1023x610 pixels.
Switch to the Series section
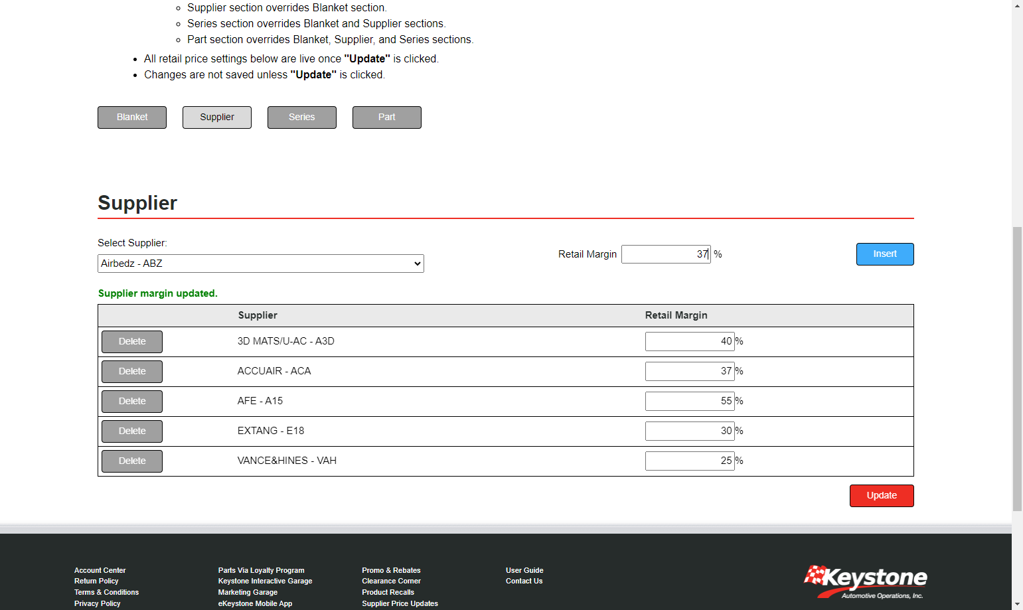pos(302,117)
